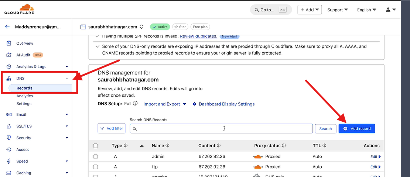Click the Name column info icon
The width and height of the screenshot is (410, 177).
pyautogui.click(x=167, y=146)
